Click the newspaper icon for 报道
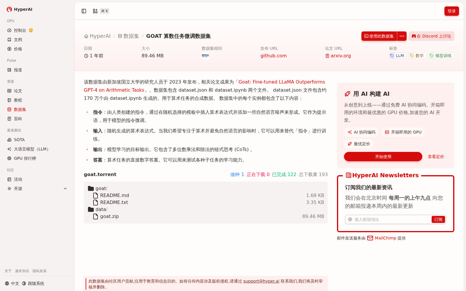Screen dimensions: 466x291 tap(9, 70)
